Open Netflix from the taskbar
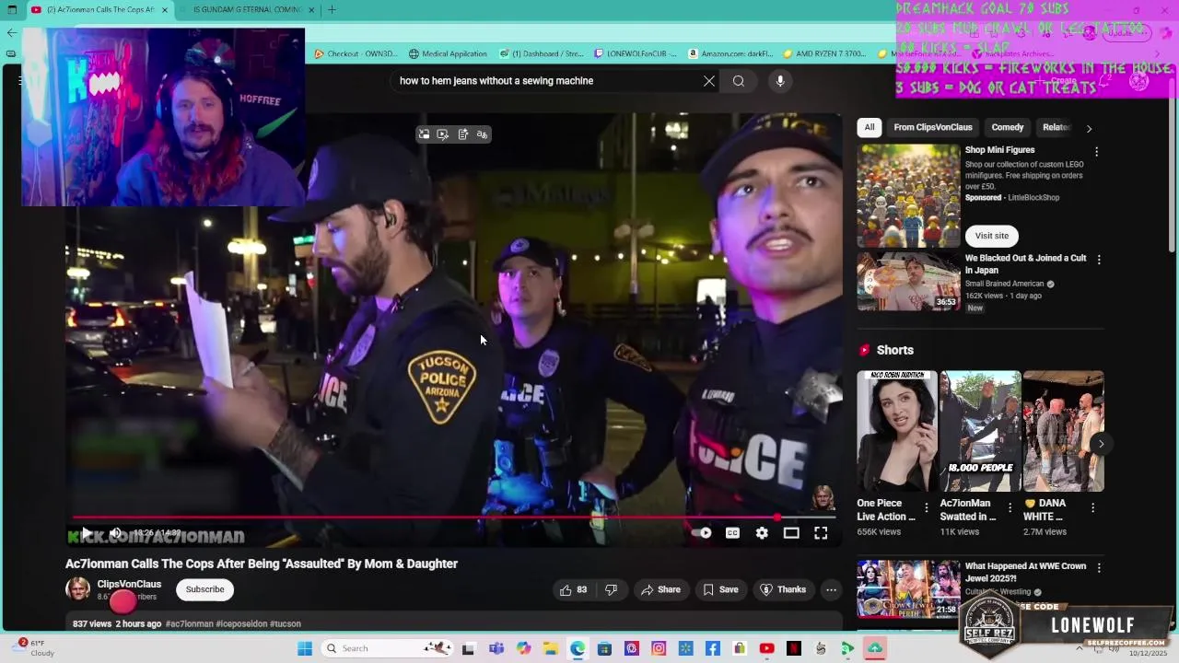1179x663 pixels. 794,648
